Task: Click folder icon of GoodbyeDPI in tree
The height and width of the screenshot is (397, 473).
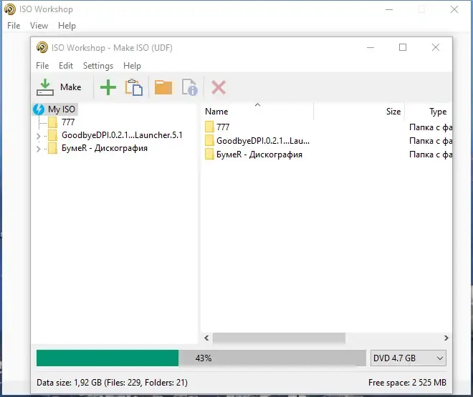Action: 52,135
